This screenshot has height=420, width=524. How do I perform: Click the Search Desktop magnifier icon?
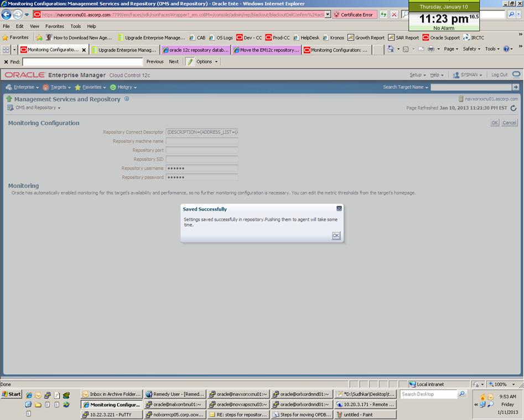tap(462, 394)
